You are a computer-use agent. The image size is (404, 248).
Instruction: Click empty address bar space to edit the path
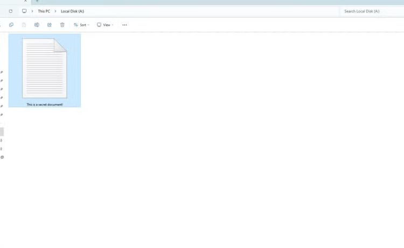tap(215, 11)
